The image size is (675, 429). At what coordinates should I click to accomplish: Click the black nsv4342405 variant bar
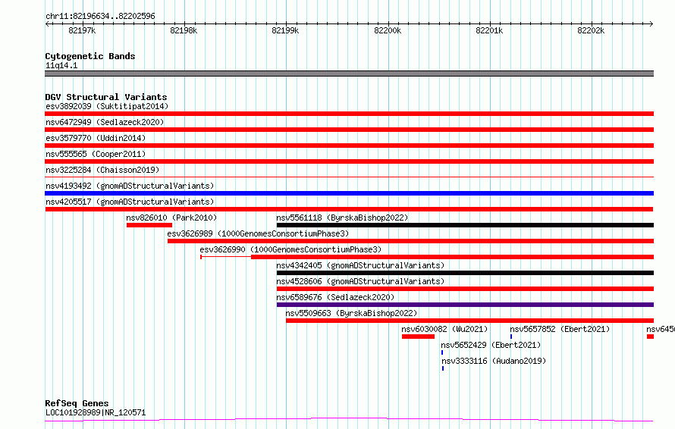point(465,273)
